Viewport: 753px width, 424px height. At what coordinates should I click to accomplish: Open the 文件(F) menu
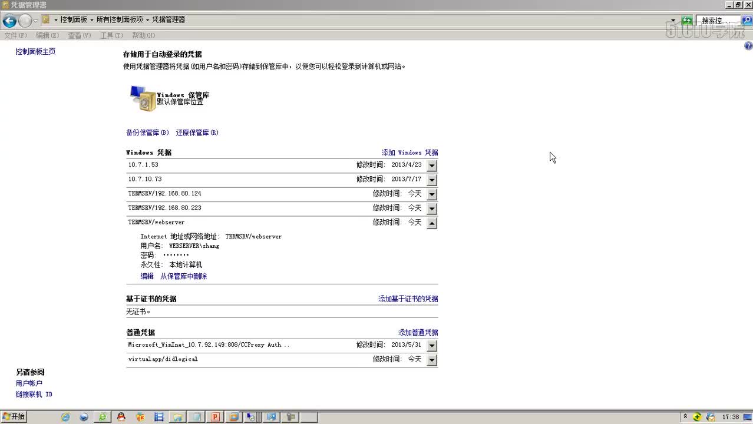coord(15,35)
